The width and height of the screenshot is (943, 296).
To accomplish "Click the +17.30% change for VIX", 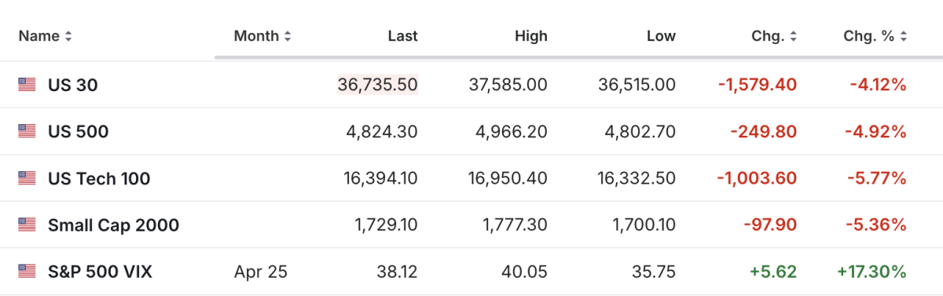I will [x=871, y=272].
